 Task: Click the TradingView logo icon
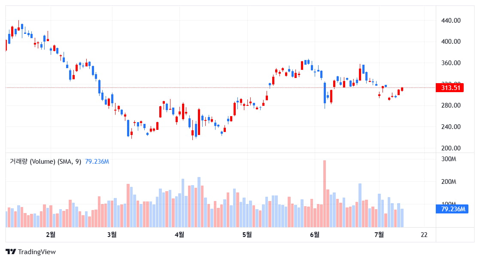coord(11,252)
